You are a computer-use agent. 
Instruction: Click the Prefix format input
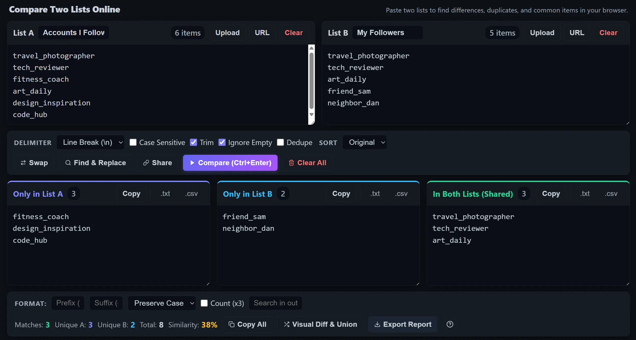68,303
